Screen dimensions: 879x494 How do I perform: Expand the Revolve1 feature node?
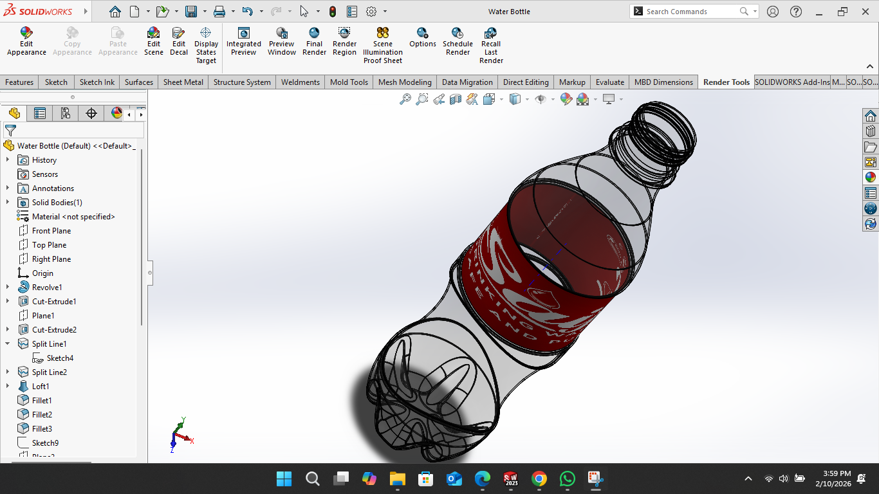pos(8,288)
